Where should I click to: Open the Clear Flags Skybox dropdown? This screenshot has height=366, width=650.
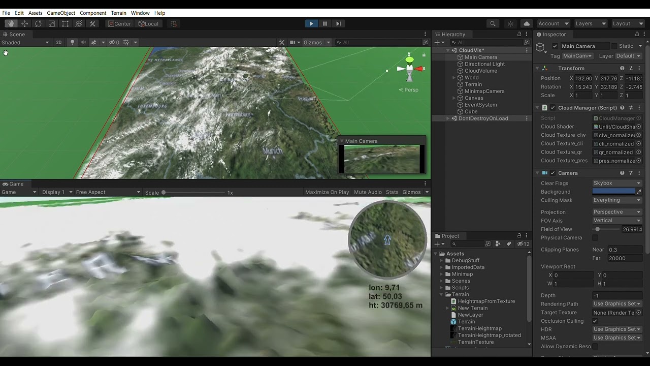pos(617,183)
